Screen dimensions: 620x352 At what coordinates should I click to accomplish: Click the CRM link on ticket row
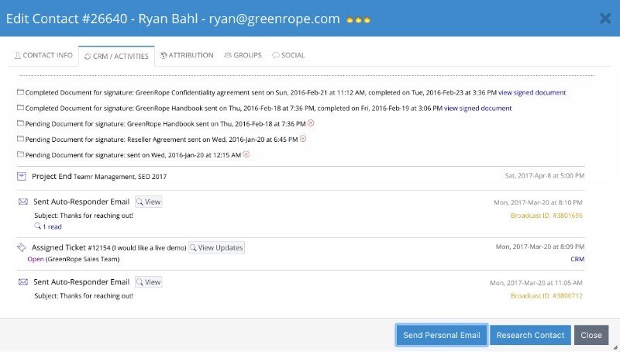click(577, 260)
